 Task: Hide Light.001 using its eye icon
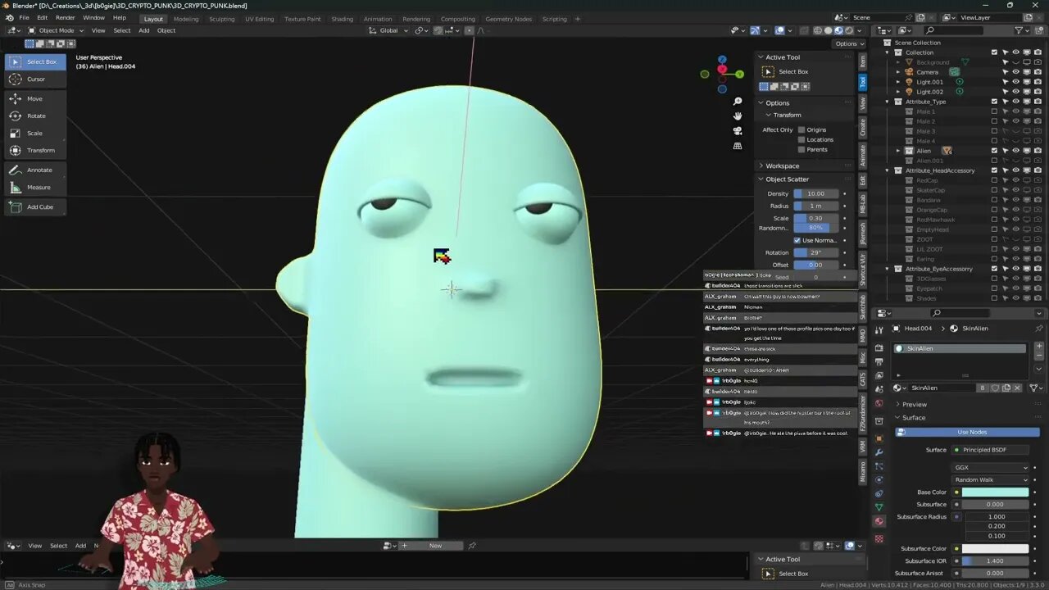[1016, 82]
